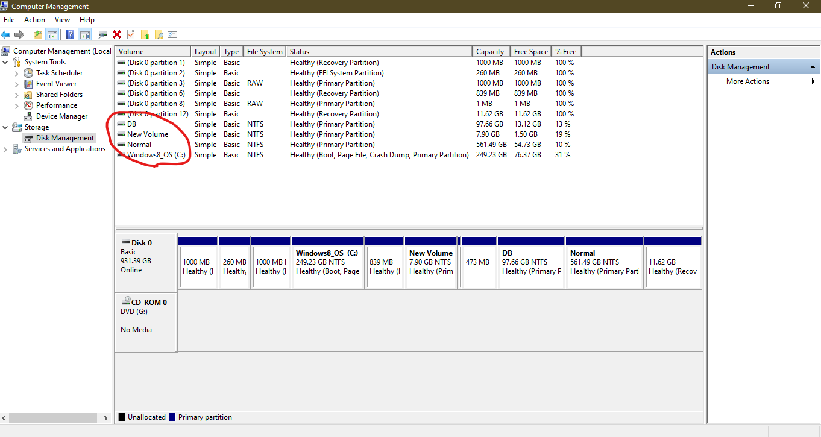Sort by the % Free column header
The image size is (821, 437).
click(x=567, y=52)
